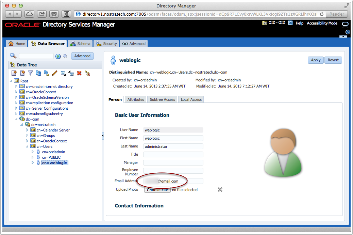Screen dimensions: 353x235
Task: Toggle the Reader mode in the address bar
Action: [336, 14]
